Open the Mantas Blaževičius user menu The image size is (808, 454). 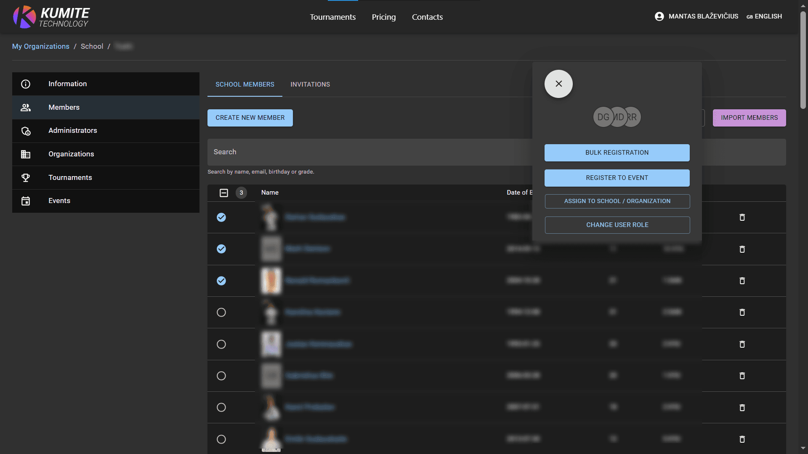[703, 16]
